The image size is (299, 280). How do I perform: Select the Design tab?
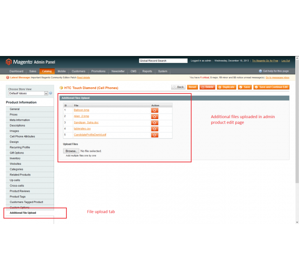30,142
